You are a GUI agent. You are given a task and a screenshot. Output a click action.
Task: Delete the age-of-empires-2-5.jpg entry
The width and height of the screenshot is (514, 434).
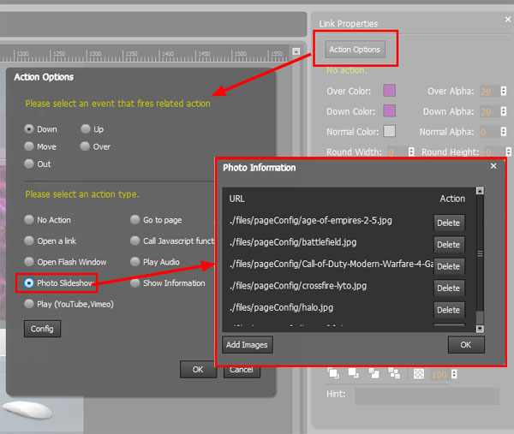click(449, 223)
